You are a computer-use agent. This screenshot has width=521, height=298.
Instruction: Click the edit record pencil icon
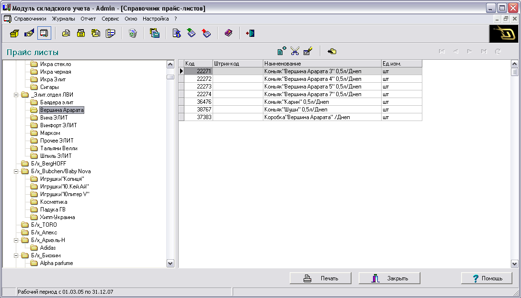pos(308,51)
